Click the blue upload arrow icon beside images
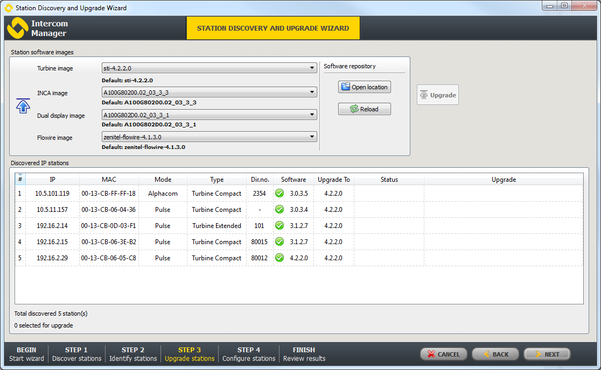This screenshot has width=601, height=370. 23,105
